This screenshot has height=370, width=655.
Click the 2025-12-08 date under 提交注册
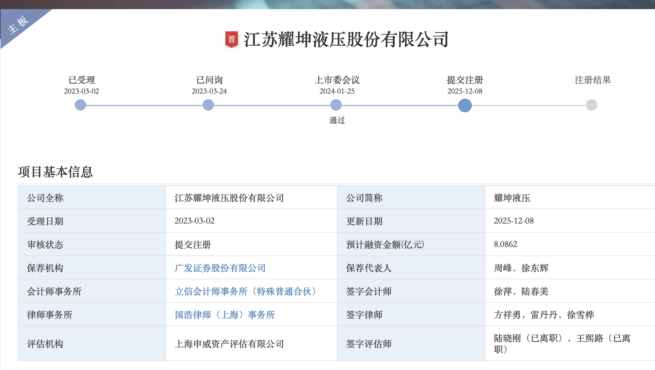click(465, 91)
